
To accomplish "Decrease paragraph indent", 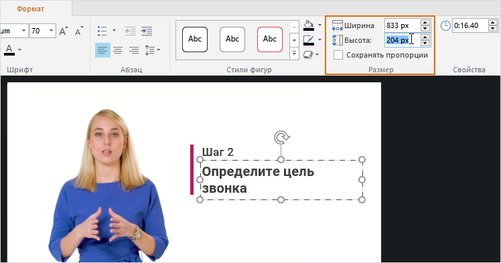I will [x=131, y=31].
